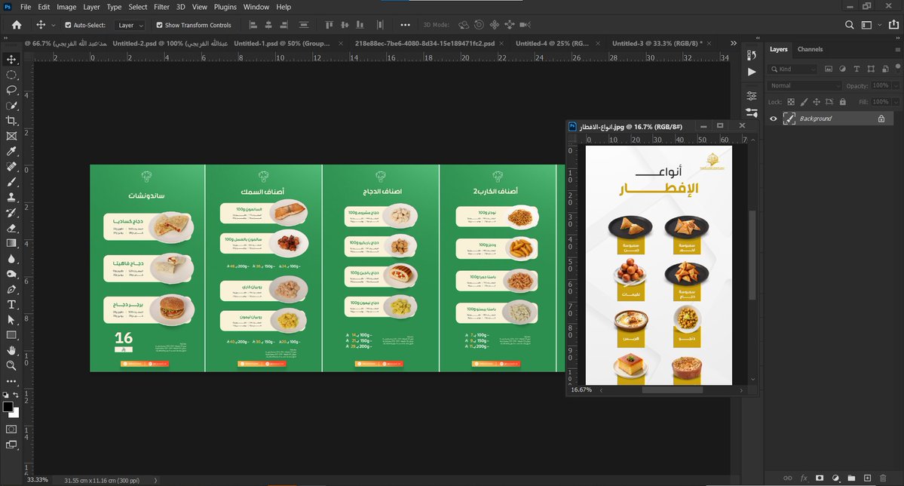The image size is (904, 486).
Task: Open the Plugins menu
Action: (x=225, y=7)
